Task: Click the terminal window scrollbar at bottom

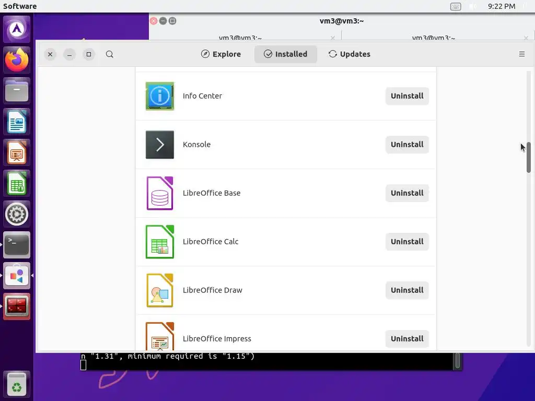Action: click(458, 361)
